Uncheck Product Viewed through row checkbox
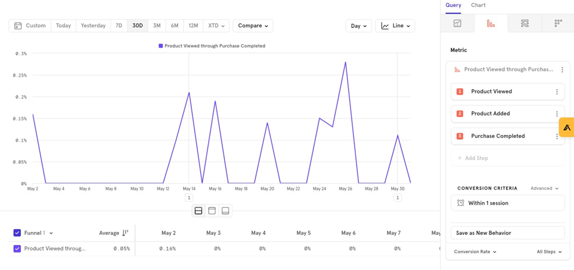 [17, 249]
